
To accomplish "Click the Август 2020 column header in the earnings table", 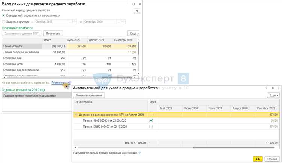I will pos(100,40).
